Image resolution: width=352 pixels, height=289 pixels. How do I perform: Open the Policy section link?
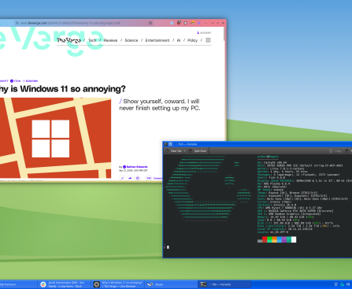point(192,40)
